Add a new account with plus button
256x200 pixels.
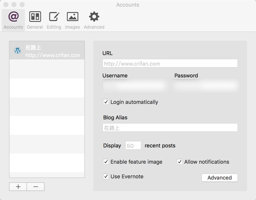[18, 186]
